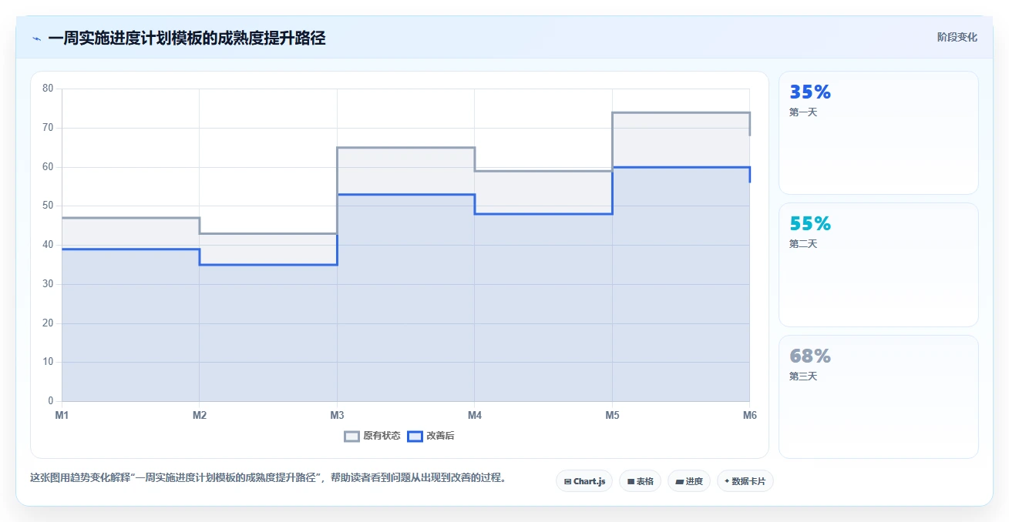Click the 阶段变化 label in header

point(957,37)
